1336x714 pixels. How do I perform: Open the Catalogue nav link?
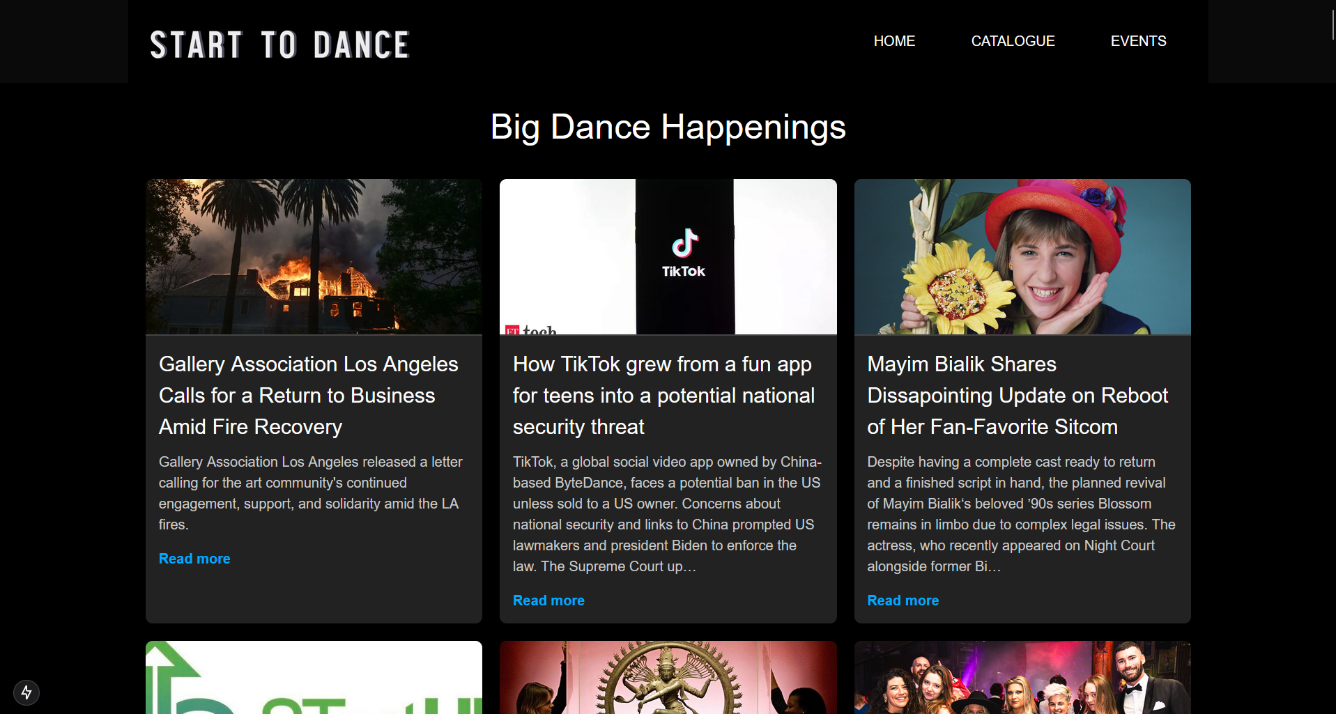point(1013,41)
